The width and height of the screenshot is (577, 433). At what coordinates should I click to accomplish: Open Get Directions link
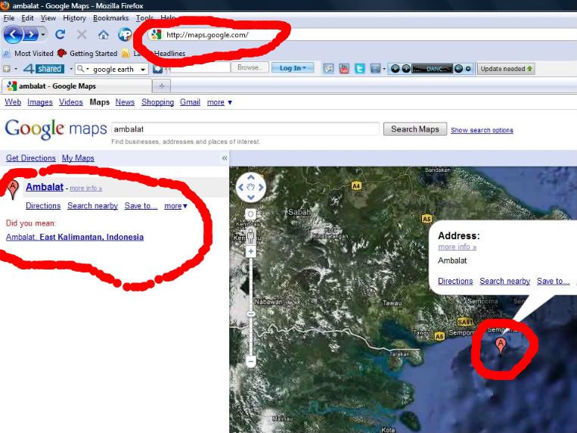pos(30,158)
